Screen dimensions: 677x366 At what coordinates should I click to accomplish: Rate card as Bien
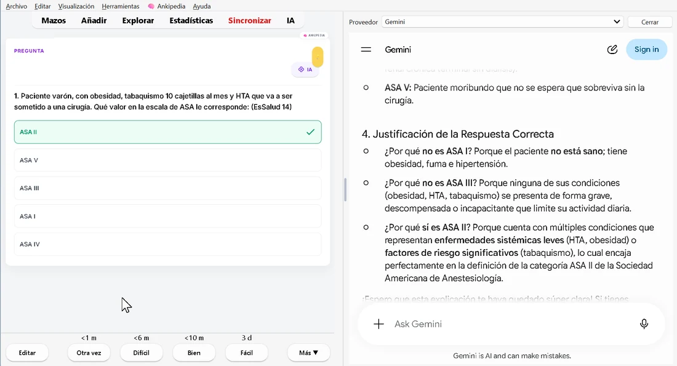[194, 352]
